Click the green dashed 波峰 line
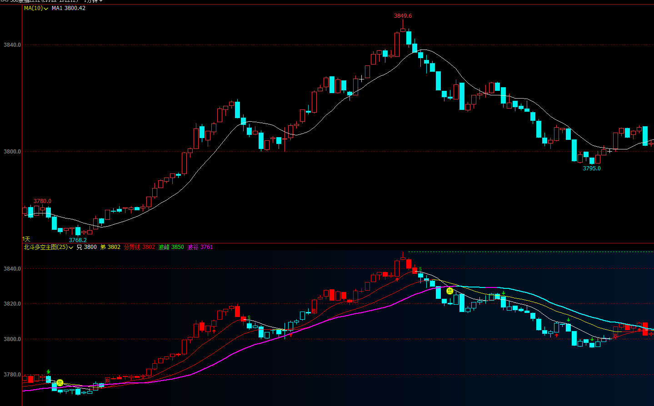654x406 pixels. 530,252
